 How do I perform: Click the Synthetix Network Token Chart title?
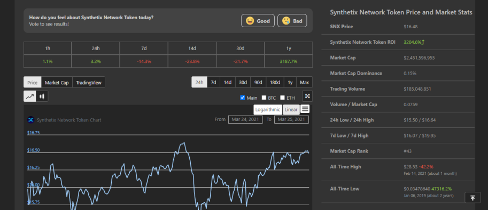[x=69, y=120]
